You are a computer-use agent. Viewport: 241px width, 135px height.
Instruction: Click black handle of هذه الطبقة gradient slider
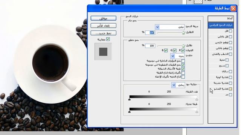(x=130, y=99)
